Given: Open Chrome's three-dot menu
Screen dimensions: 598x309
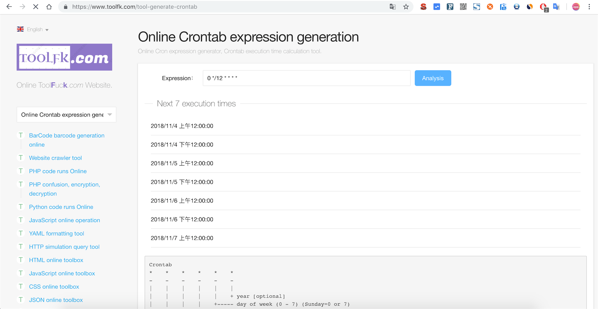Looking at the screenshot, I should click(x=590, y=6).
